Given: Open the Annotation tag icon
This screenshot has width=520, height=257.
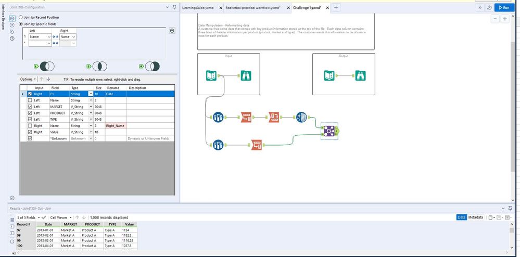Looking at the screenshot, I should coord(12,32).
